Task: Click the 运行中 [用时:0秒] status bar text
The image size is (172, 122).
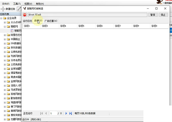Action: pyautogui.click(x=32, y=119)
